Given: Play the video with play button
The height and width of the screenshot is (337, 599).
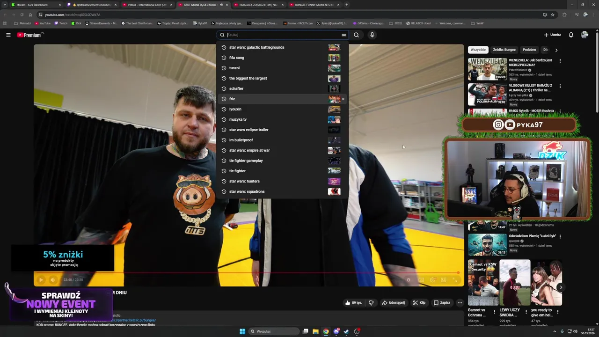Looking at the screenshot, I should (x=41, y=280).
